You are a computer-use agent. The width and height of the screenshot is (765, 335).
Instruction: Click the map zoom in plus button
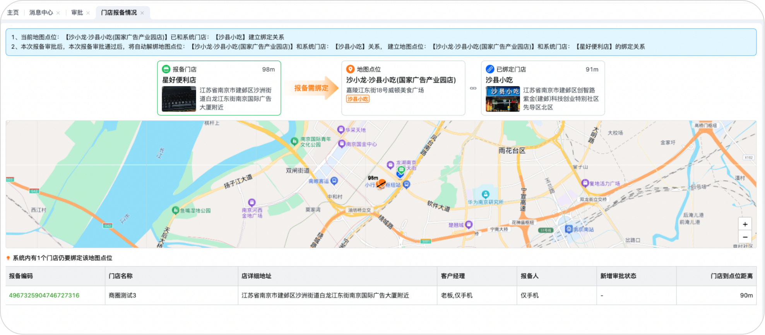[x=745, y=224]
